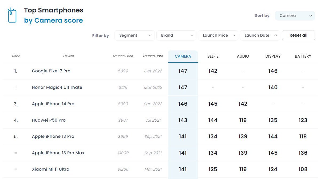Click iPhone 14 Pro camera score 146
Viewport: 320px width, 179px height.
[183, 104]
